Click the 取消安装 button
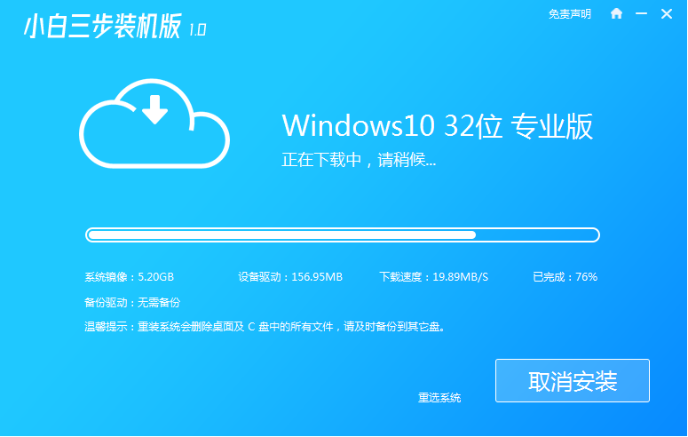The image size is (688, 437). pos(573,380)
